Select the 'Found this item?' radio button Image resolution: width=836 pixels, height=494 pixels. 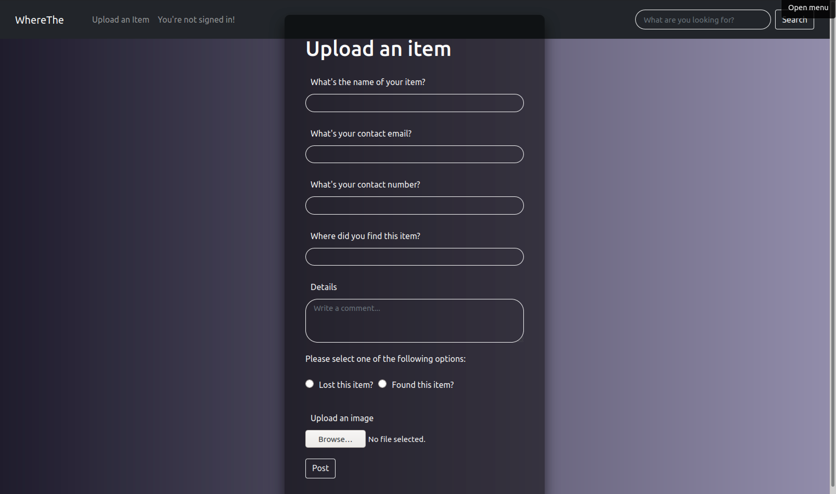coord(382,384)
